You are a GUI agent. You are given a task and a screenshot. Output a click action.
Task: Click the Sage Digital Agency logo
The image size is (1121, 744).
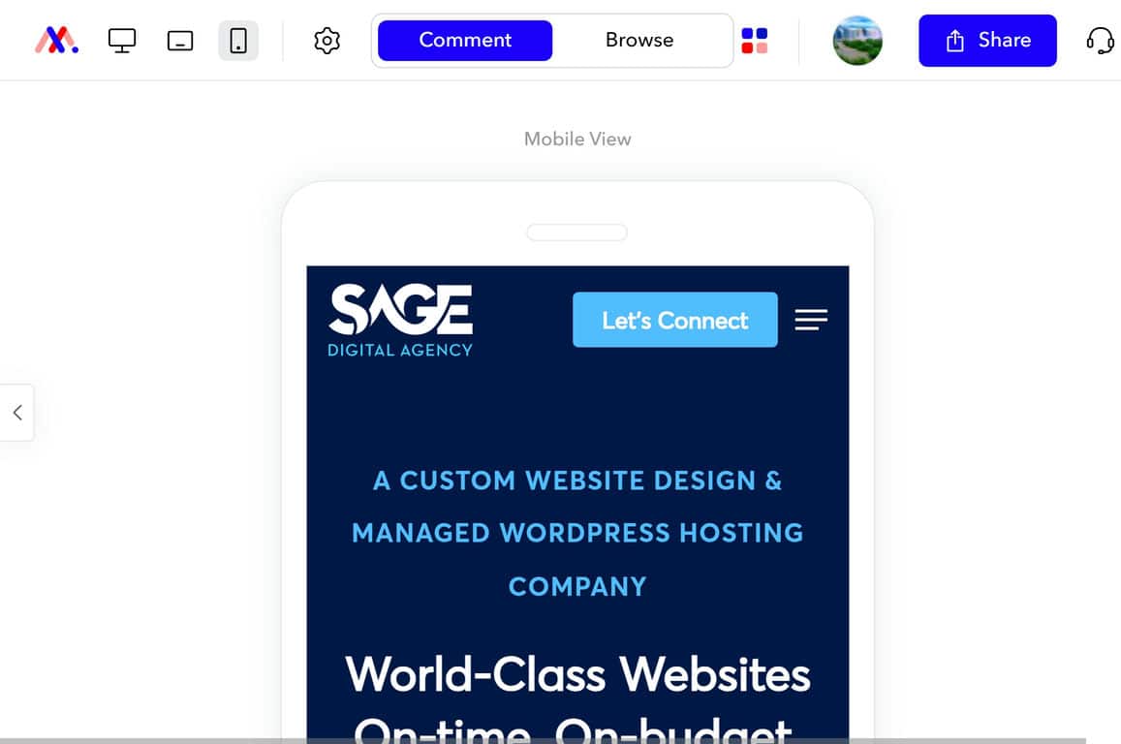(x=400, y=320)
